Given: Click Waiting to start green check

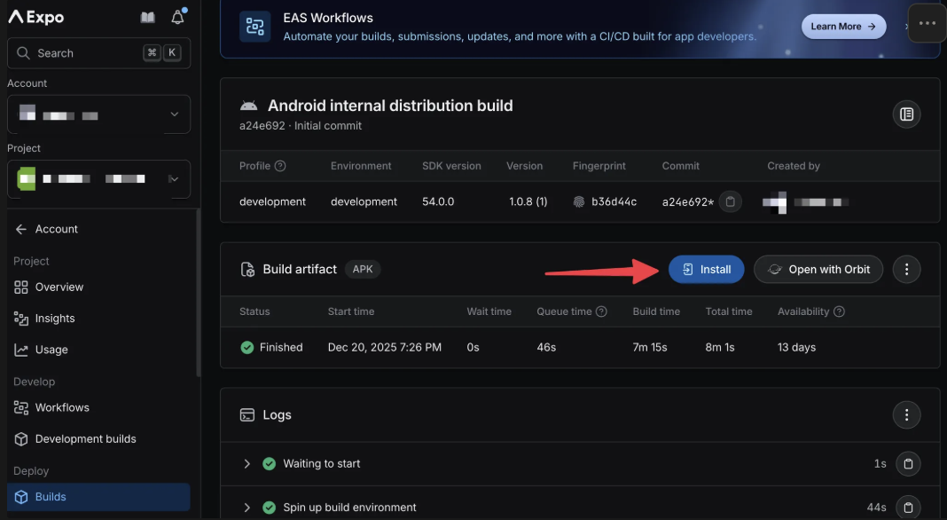Looking at the screenshot, I should click(x=270, y=464).
